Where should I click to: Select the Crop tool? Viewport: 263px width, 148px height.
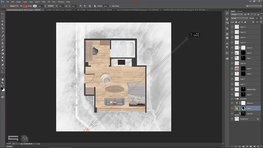2,28
